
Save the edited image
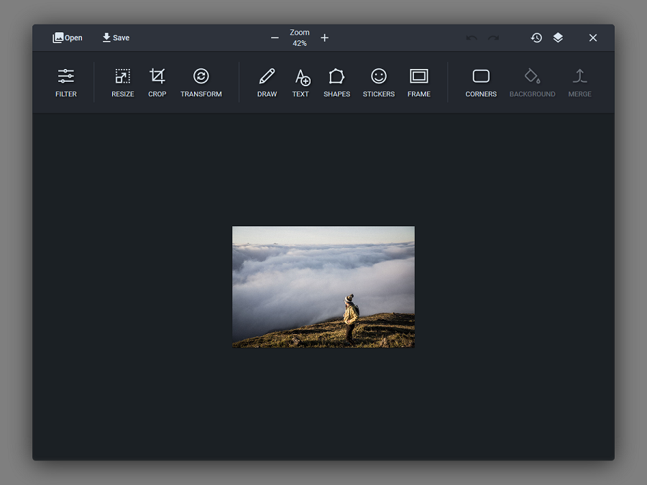click(116, 37)
